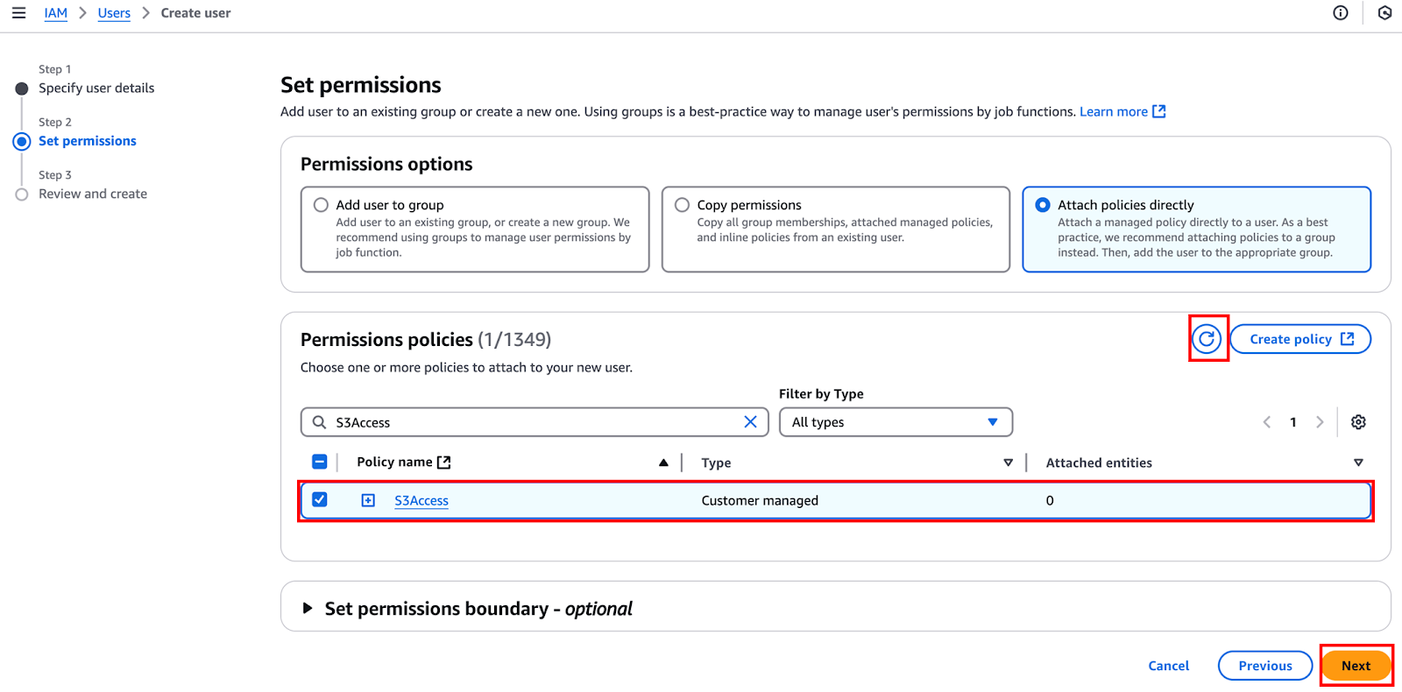Sort by Attached entities column
This screenshot has height=692, width=1402.
1358,463
